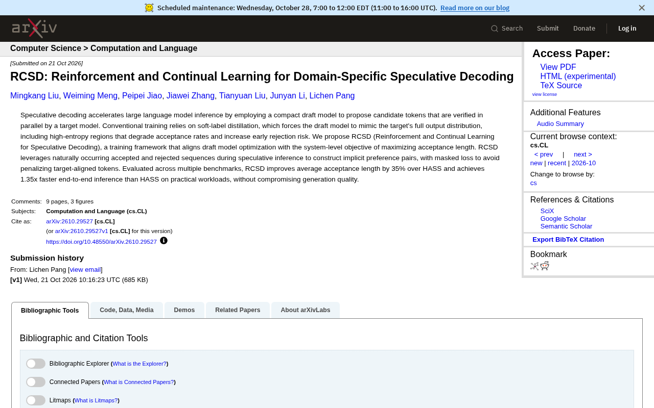The image size is (654, 408).
Task: Click the Log in button
Action: click(627, 29)
